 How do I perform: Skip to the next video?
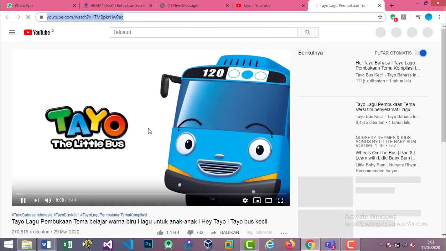(x=36, y=200)
